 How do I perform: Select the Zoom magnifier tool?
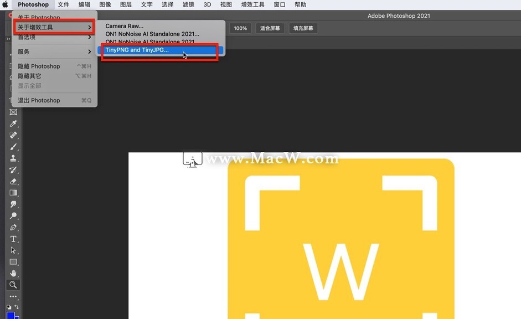tap(13, 285)
